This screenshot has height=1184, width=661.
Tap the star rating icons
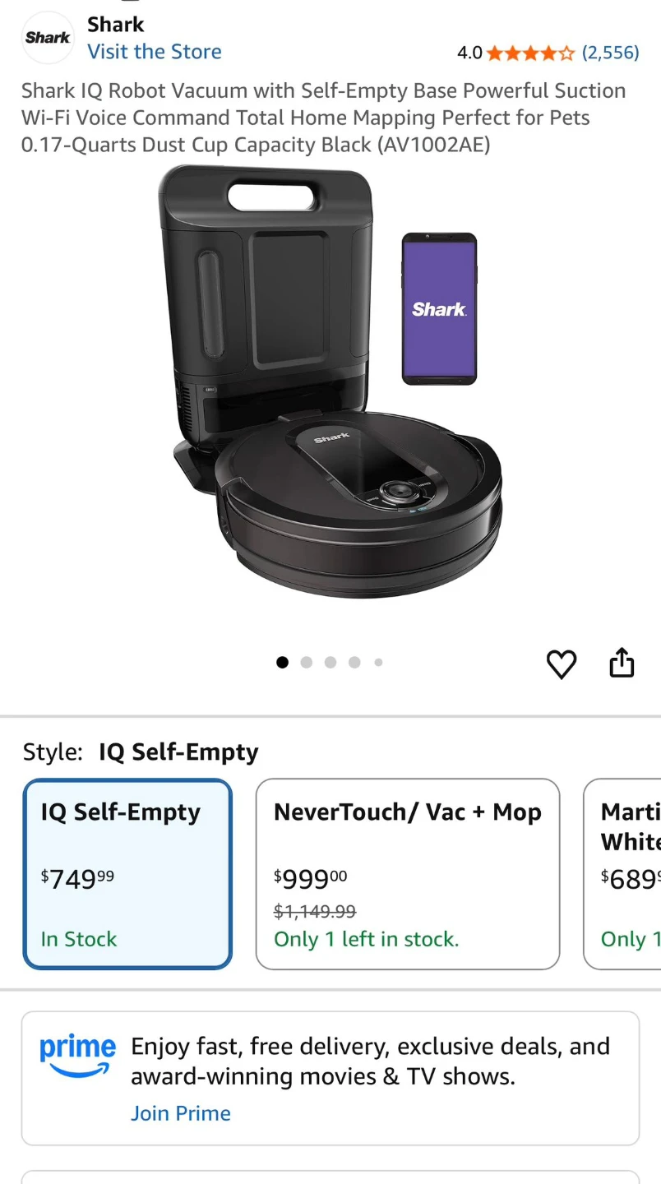(530, 53)
